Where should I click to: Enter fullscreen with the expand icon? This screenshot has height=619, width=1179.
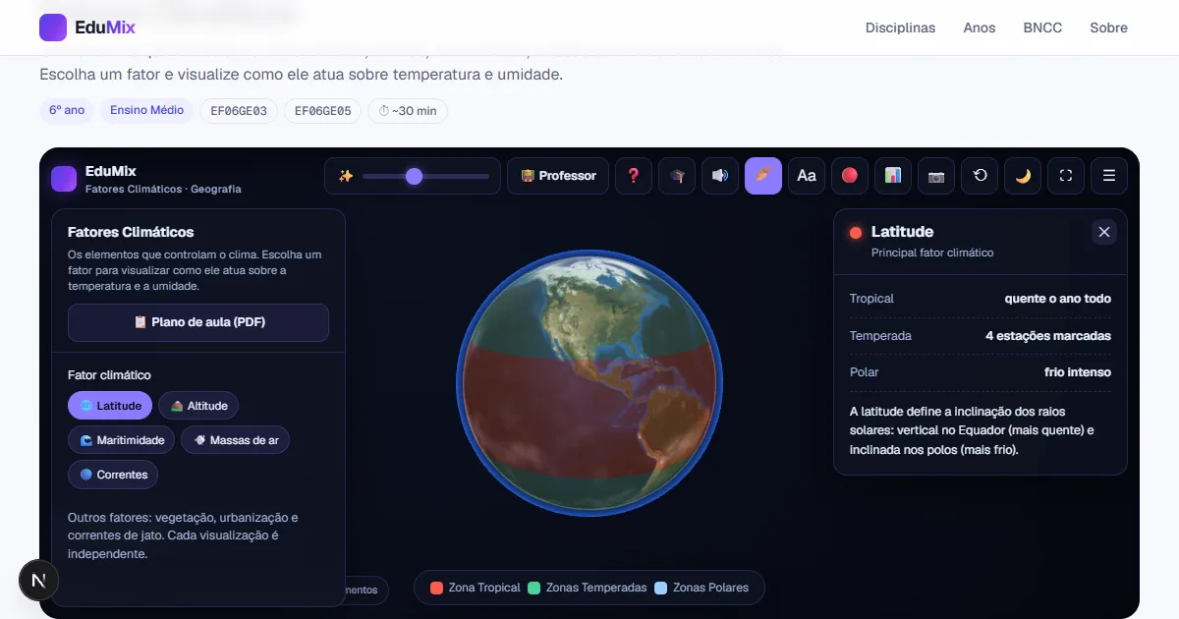[1066, 176]
